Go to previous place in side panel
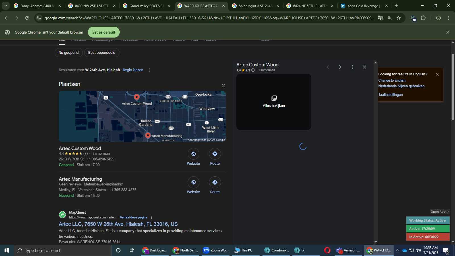The width and height of the screenshot is (455, 256). click(328, 67)
